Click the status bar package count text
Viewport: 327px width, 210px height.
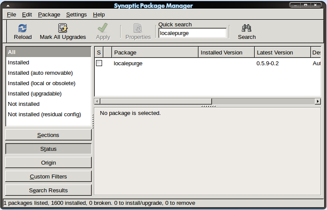click(99, 203)
